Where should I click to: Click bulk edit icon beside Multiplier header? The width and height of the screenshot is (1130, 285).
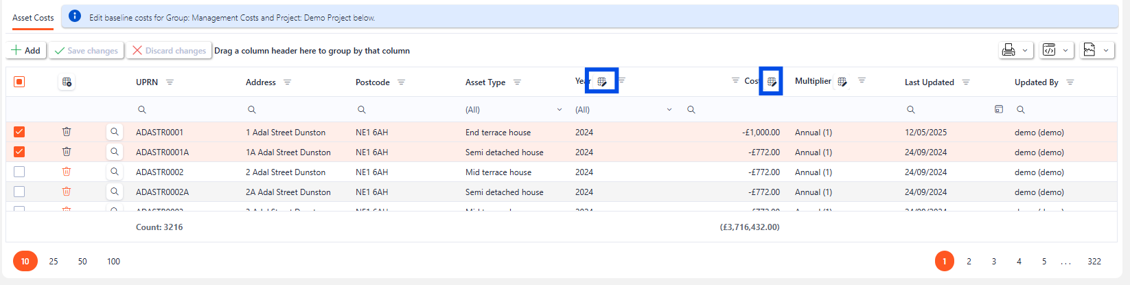[x=842, y=82]
